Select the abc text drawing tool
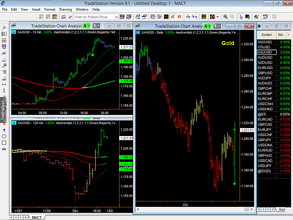Image resolution: width=293 pixels, height=220 pixels. click(x=4, y=149)
